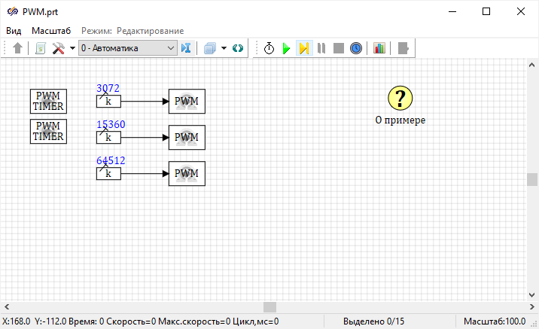Open the Вид menu
Screen dimensions: 539x329
click(x=14, y=30)
